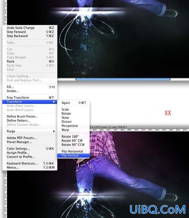This screenshot has width=189, height=218.
Task: Choose Rotate 90° CCW
Action: 74,145
